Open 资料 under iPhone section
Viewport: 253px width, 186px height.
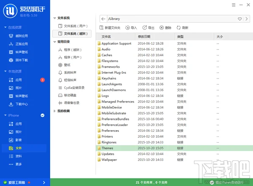pos(15,156)
